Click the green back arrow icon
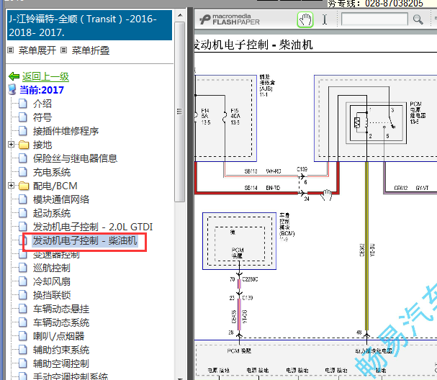This screenshot has width=437, height=380. 14,76
